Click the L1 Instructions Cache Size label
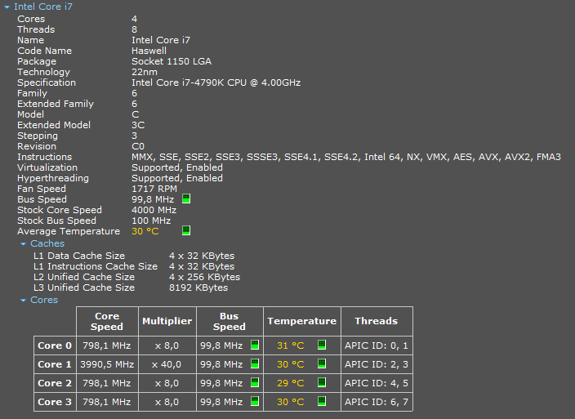 (x=96, y=266)
